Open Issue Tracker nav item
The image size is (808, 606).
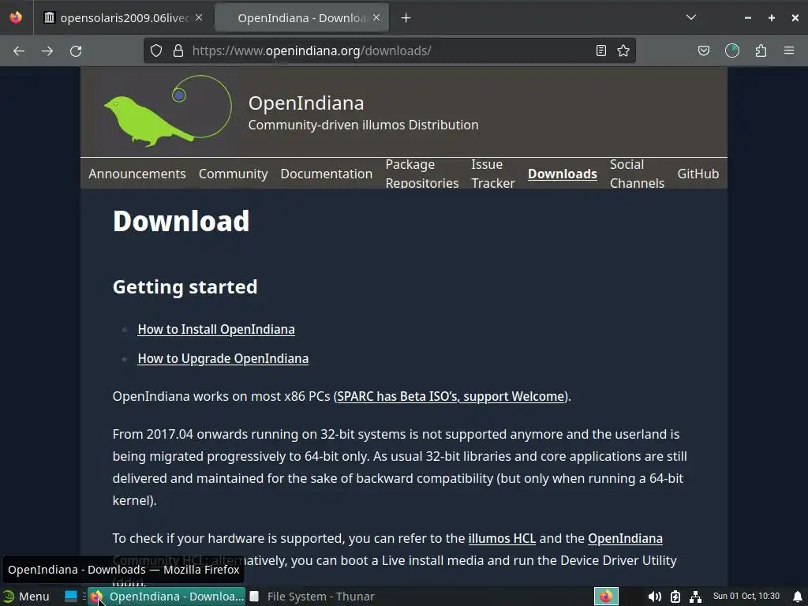pos(492,174)
